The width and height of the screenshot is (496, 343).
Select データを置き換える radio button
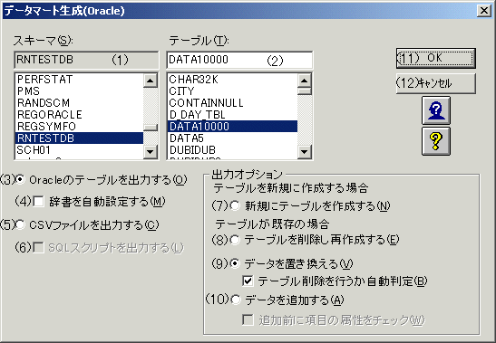click(x=235, y=263)
